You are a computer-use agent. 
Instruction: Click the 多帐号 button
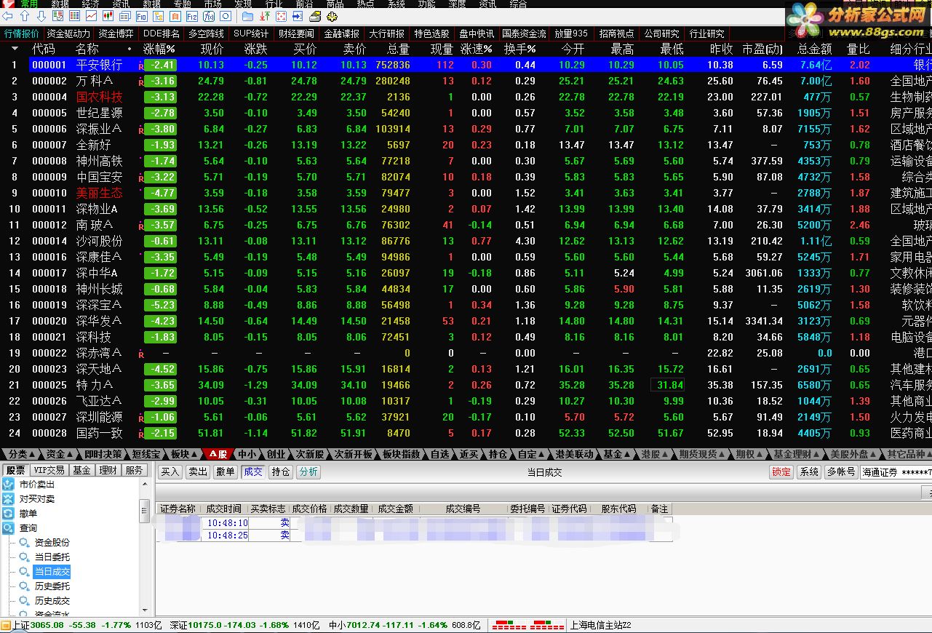[x=841, y=471]
